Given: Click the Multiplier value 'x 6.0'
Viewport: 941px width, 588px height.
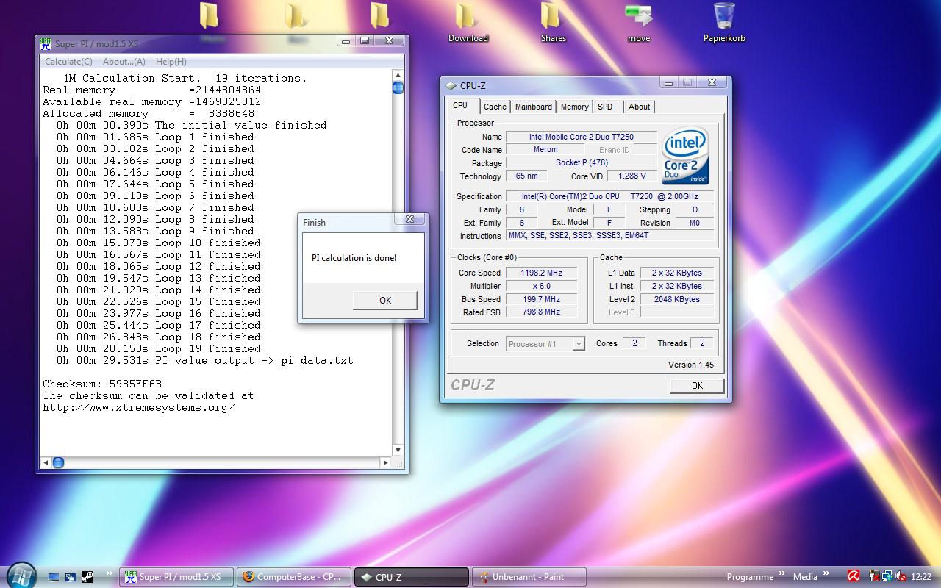Looking at the screenshot, I should click(541, 286).
